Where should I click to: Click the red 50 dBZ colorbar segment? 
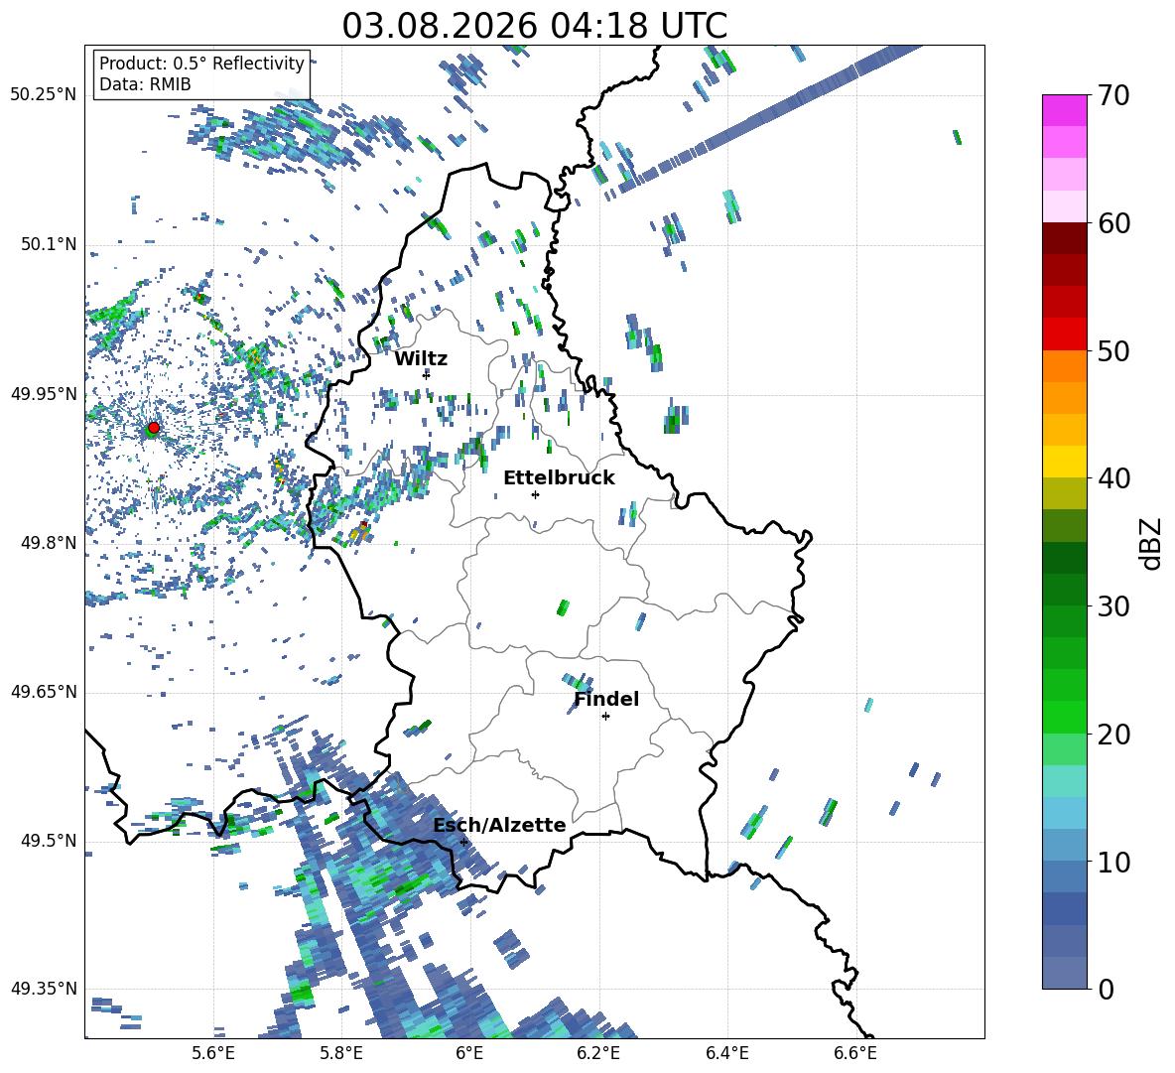(x=1064, y=334)
